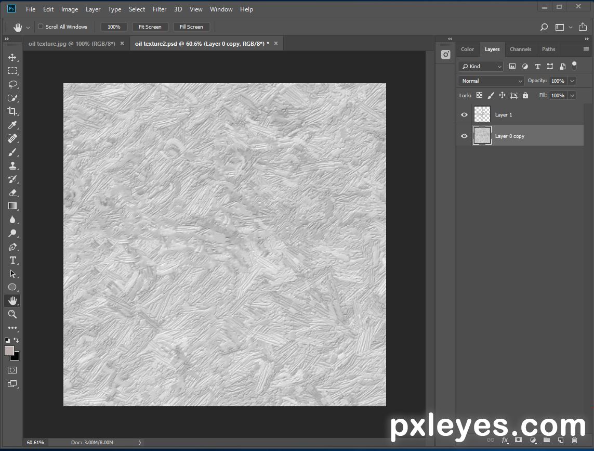
Task: Toggle Lock position
Action: 502,95
